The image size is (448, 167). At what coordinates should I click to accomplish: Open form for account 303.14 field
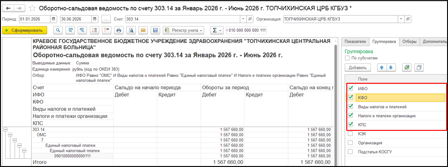pyautogui.click(x=250, y=19)
